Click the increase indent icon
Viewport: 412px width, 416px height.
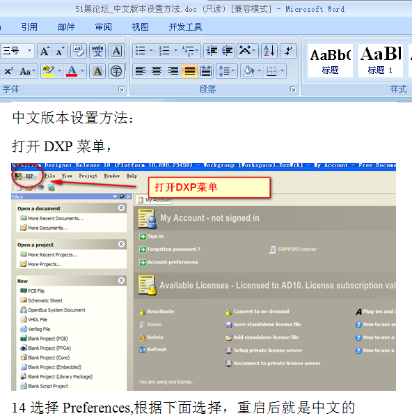(227, 51)
